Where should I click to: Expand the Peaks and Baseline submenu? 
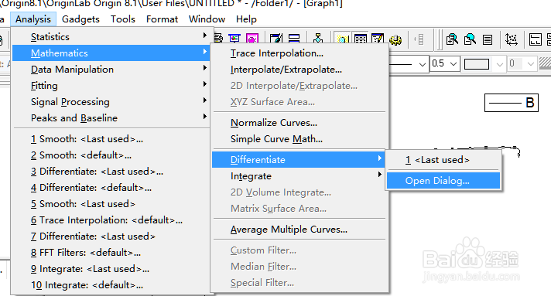click(111, 117)
